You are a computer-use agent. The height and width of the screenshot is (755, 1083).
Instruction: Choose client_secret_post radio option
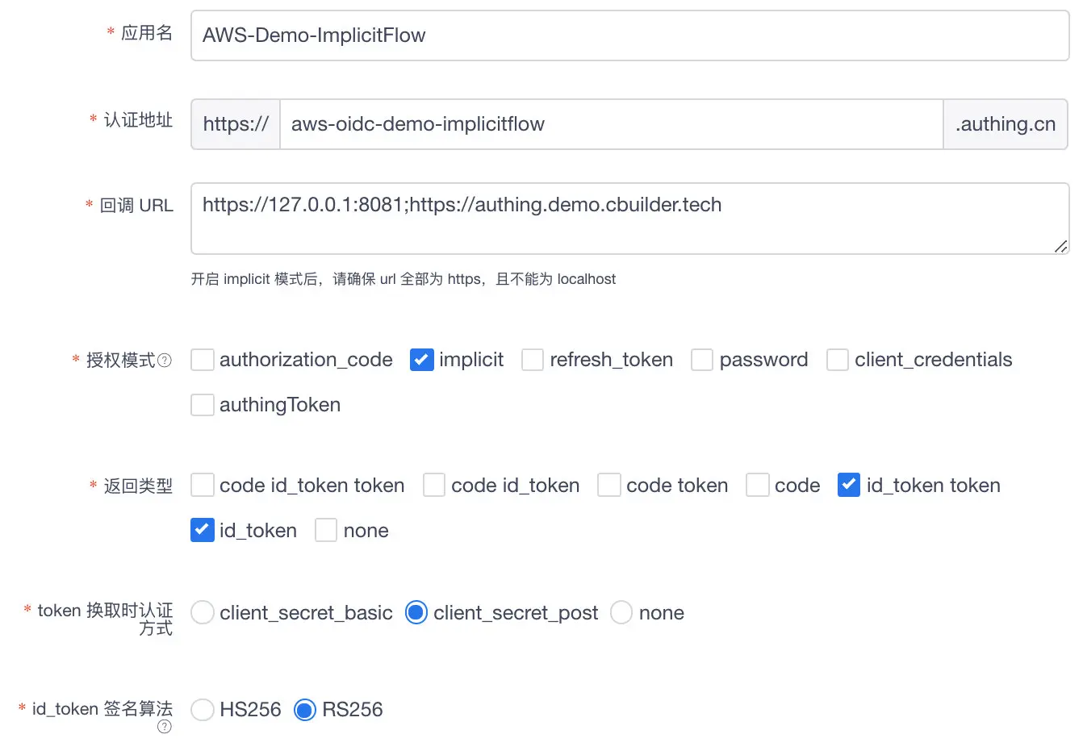[x=416, y=613]
